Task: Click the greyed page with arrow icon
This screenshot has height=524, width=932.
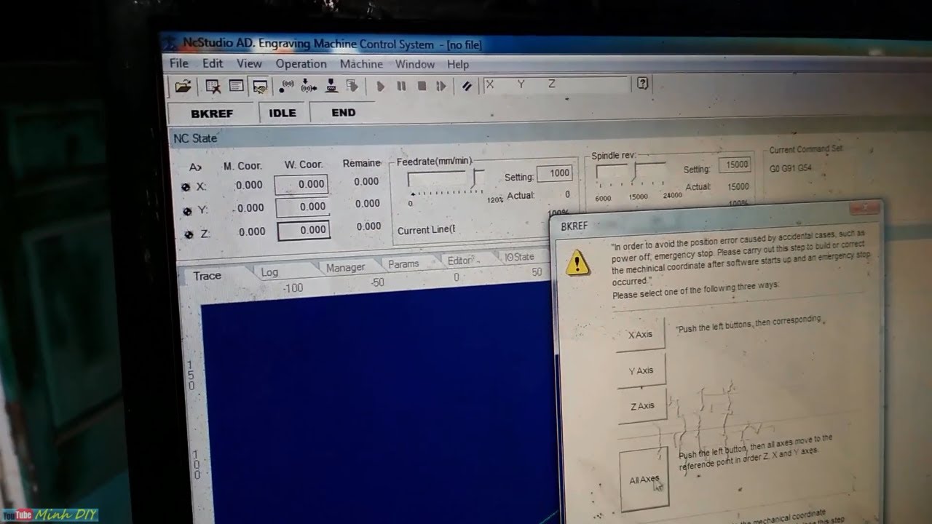Action: tap(352, 86)
